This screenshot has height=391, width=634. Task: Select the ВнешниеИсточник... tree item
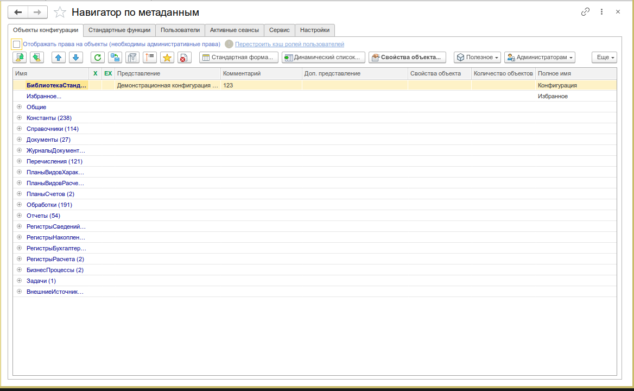pyautogui.click(x=55, y=292)
